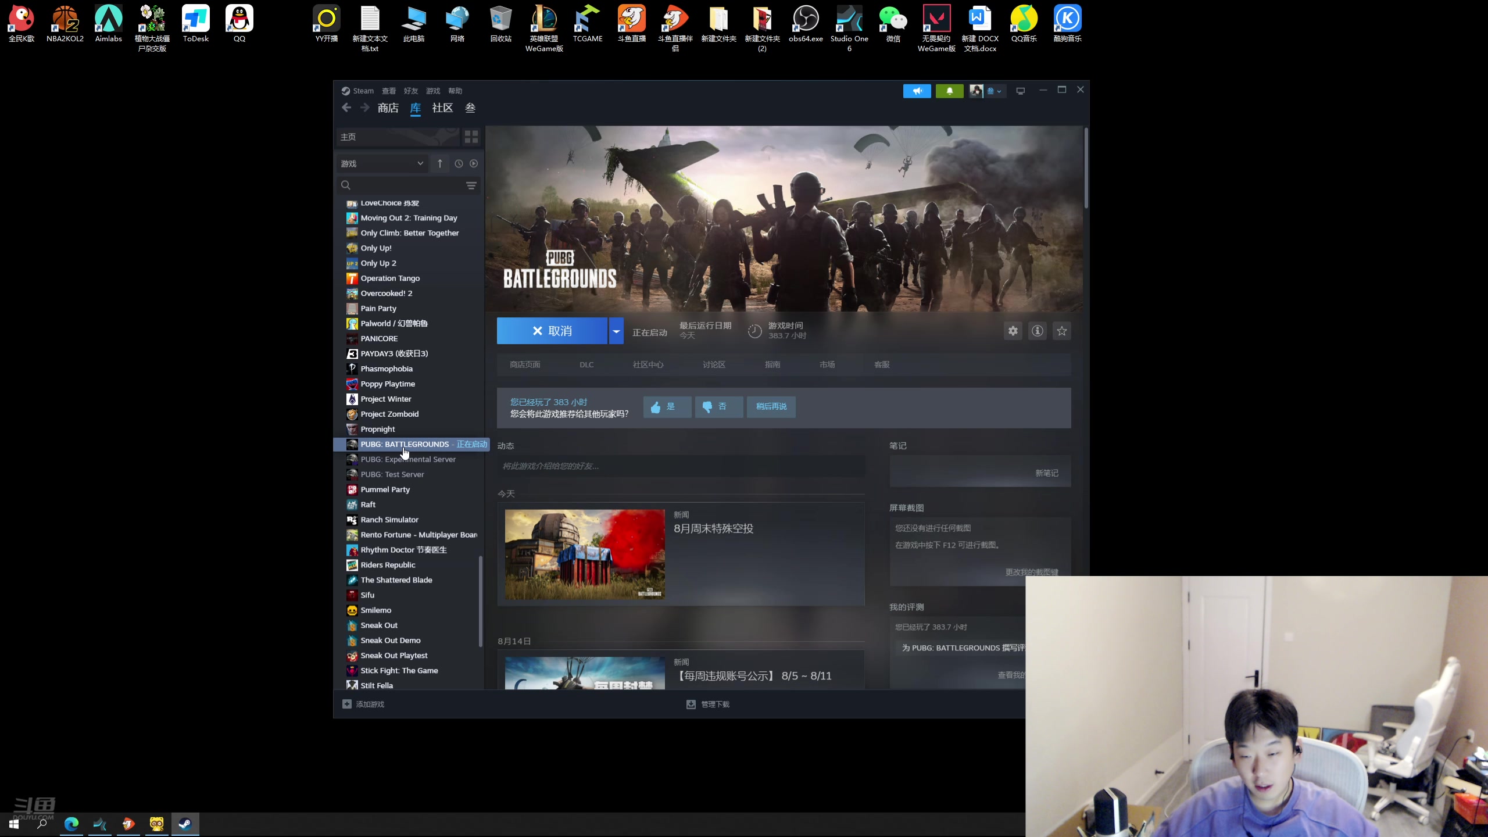Expand the launch options arrow next to 取消
Viewport: 1488px width, 837px height.
coord(616,331)
